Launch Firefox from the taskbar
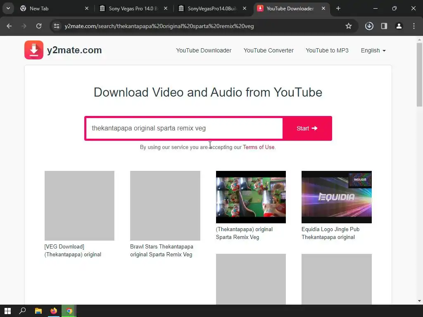The height and width of the screenshot is (317, 423). pos(54,311)
